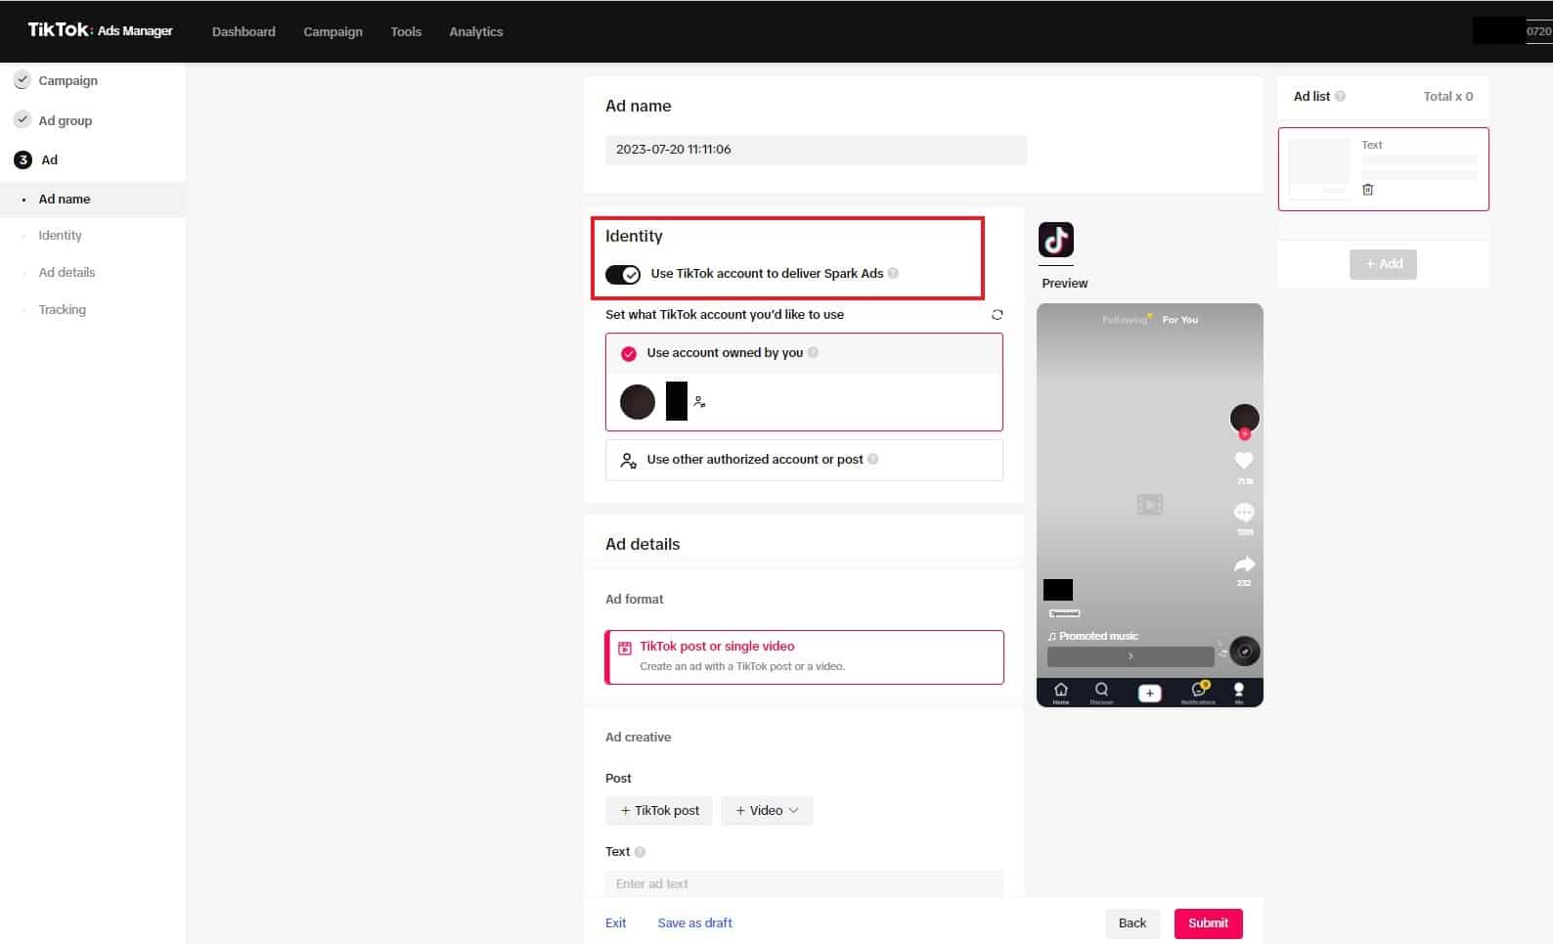Click the Back button

(1132, 923)
